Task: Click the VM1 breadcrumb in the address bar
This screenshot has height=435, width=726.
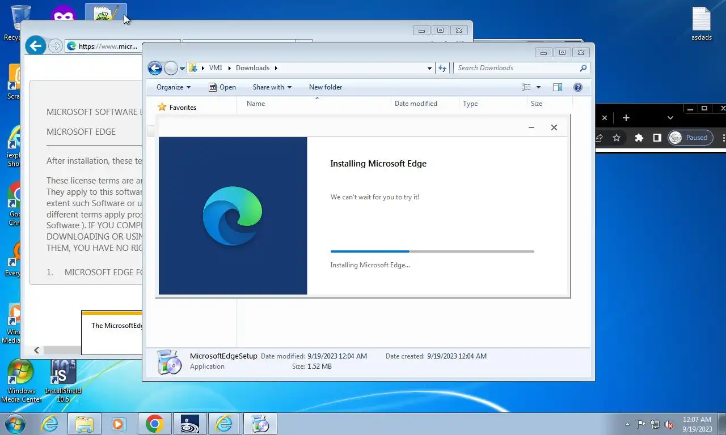Action: coord(216,68)
